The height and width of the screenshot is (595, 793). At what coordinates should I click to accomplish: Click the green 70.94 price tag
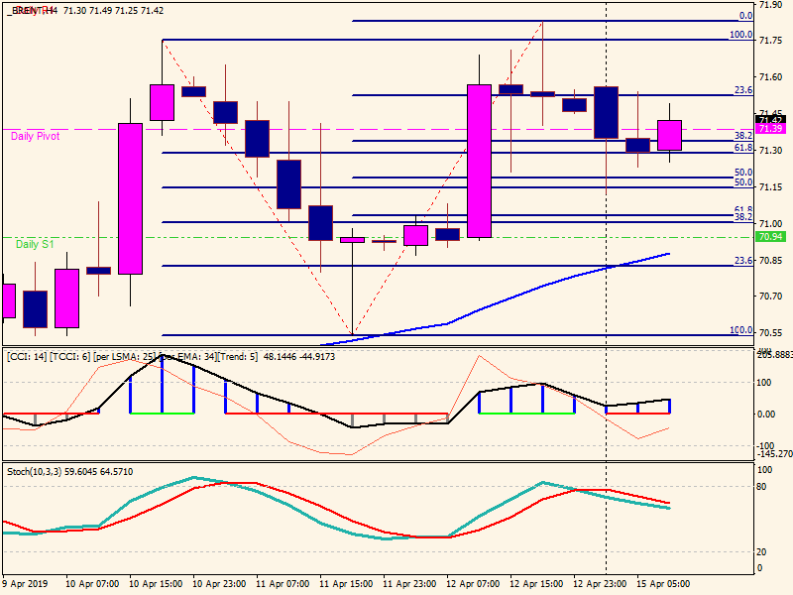coord(770,237)
